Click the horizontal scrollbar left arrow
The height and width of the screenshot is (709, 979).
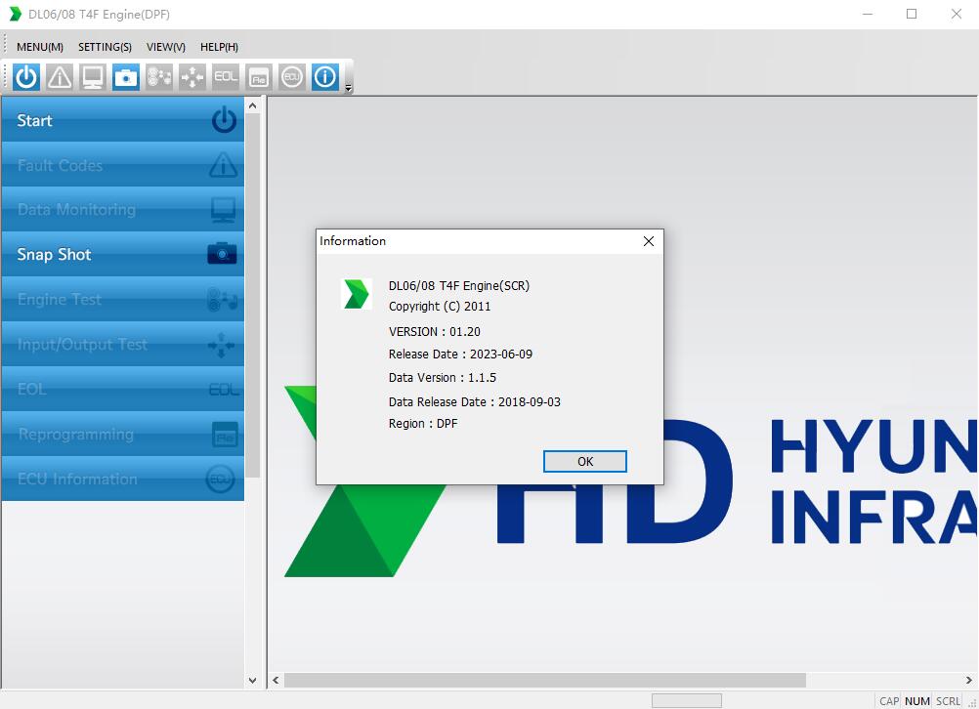pyautogui.click(x=276, y=681)
